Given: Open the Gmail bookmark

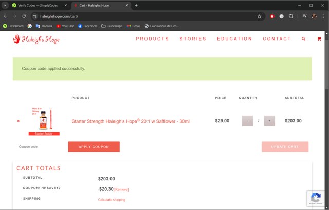Looking at the screenshot, I should (x=134, y=26).
